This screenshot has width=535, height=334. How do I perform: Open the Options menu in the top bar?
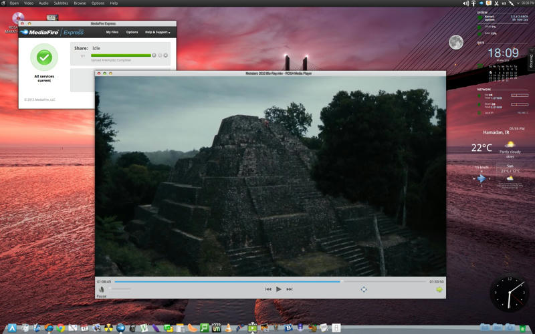[98, 3]
